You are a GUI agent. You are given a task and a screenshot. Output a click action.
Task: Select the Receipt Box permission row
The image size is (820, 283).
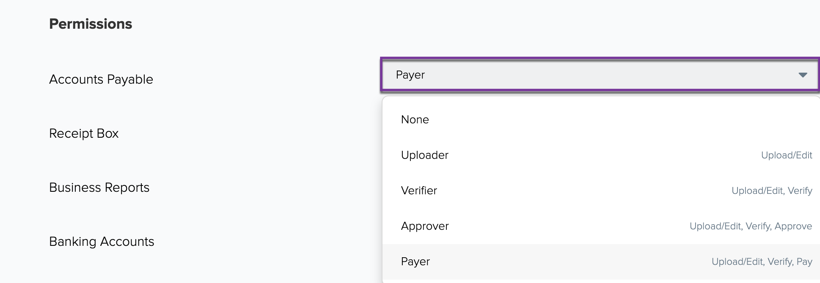[83, 133]
